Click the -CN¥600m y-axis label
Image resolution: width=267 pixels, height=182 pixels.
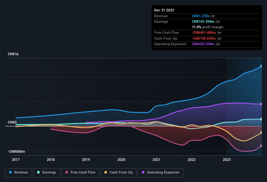point(16,151)
